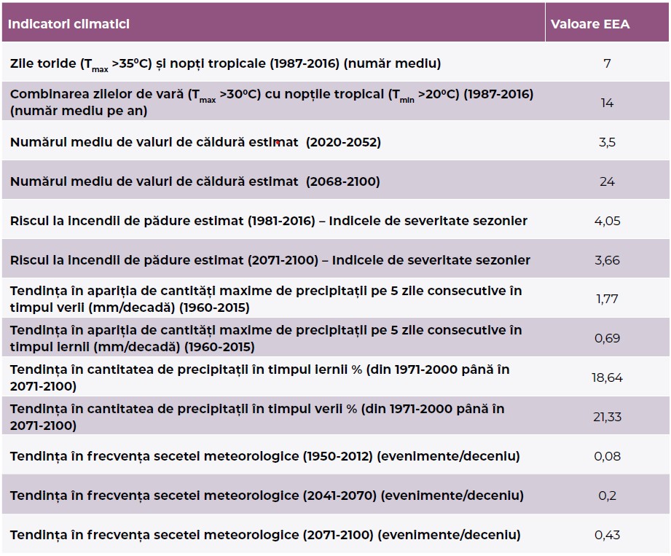This screenshot has height=556, width=671.
Task: Select valuri de căldură estimat (2068-2100) row
Action: tap(195, 181)
